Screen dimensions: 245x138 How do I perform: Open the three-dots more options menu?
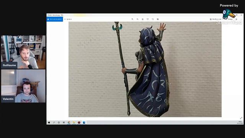point(241,19)
